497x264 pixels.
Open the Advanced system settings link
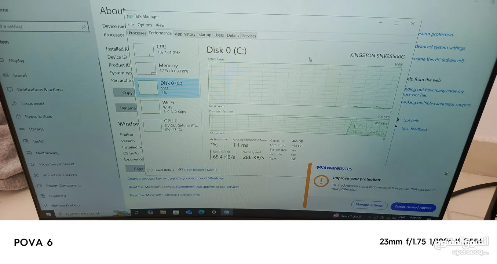(x=440, y=47)
